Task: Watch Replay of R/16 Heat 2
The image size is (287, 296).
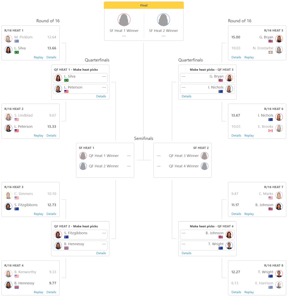Action: (38, 135)
